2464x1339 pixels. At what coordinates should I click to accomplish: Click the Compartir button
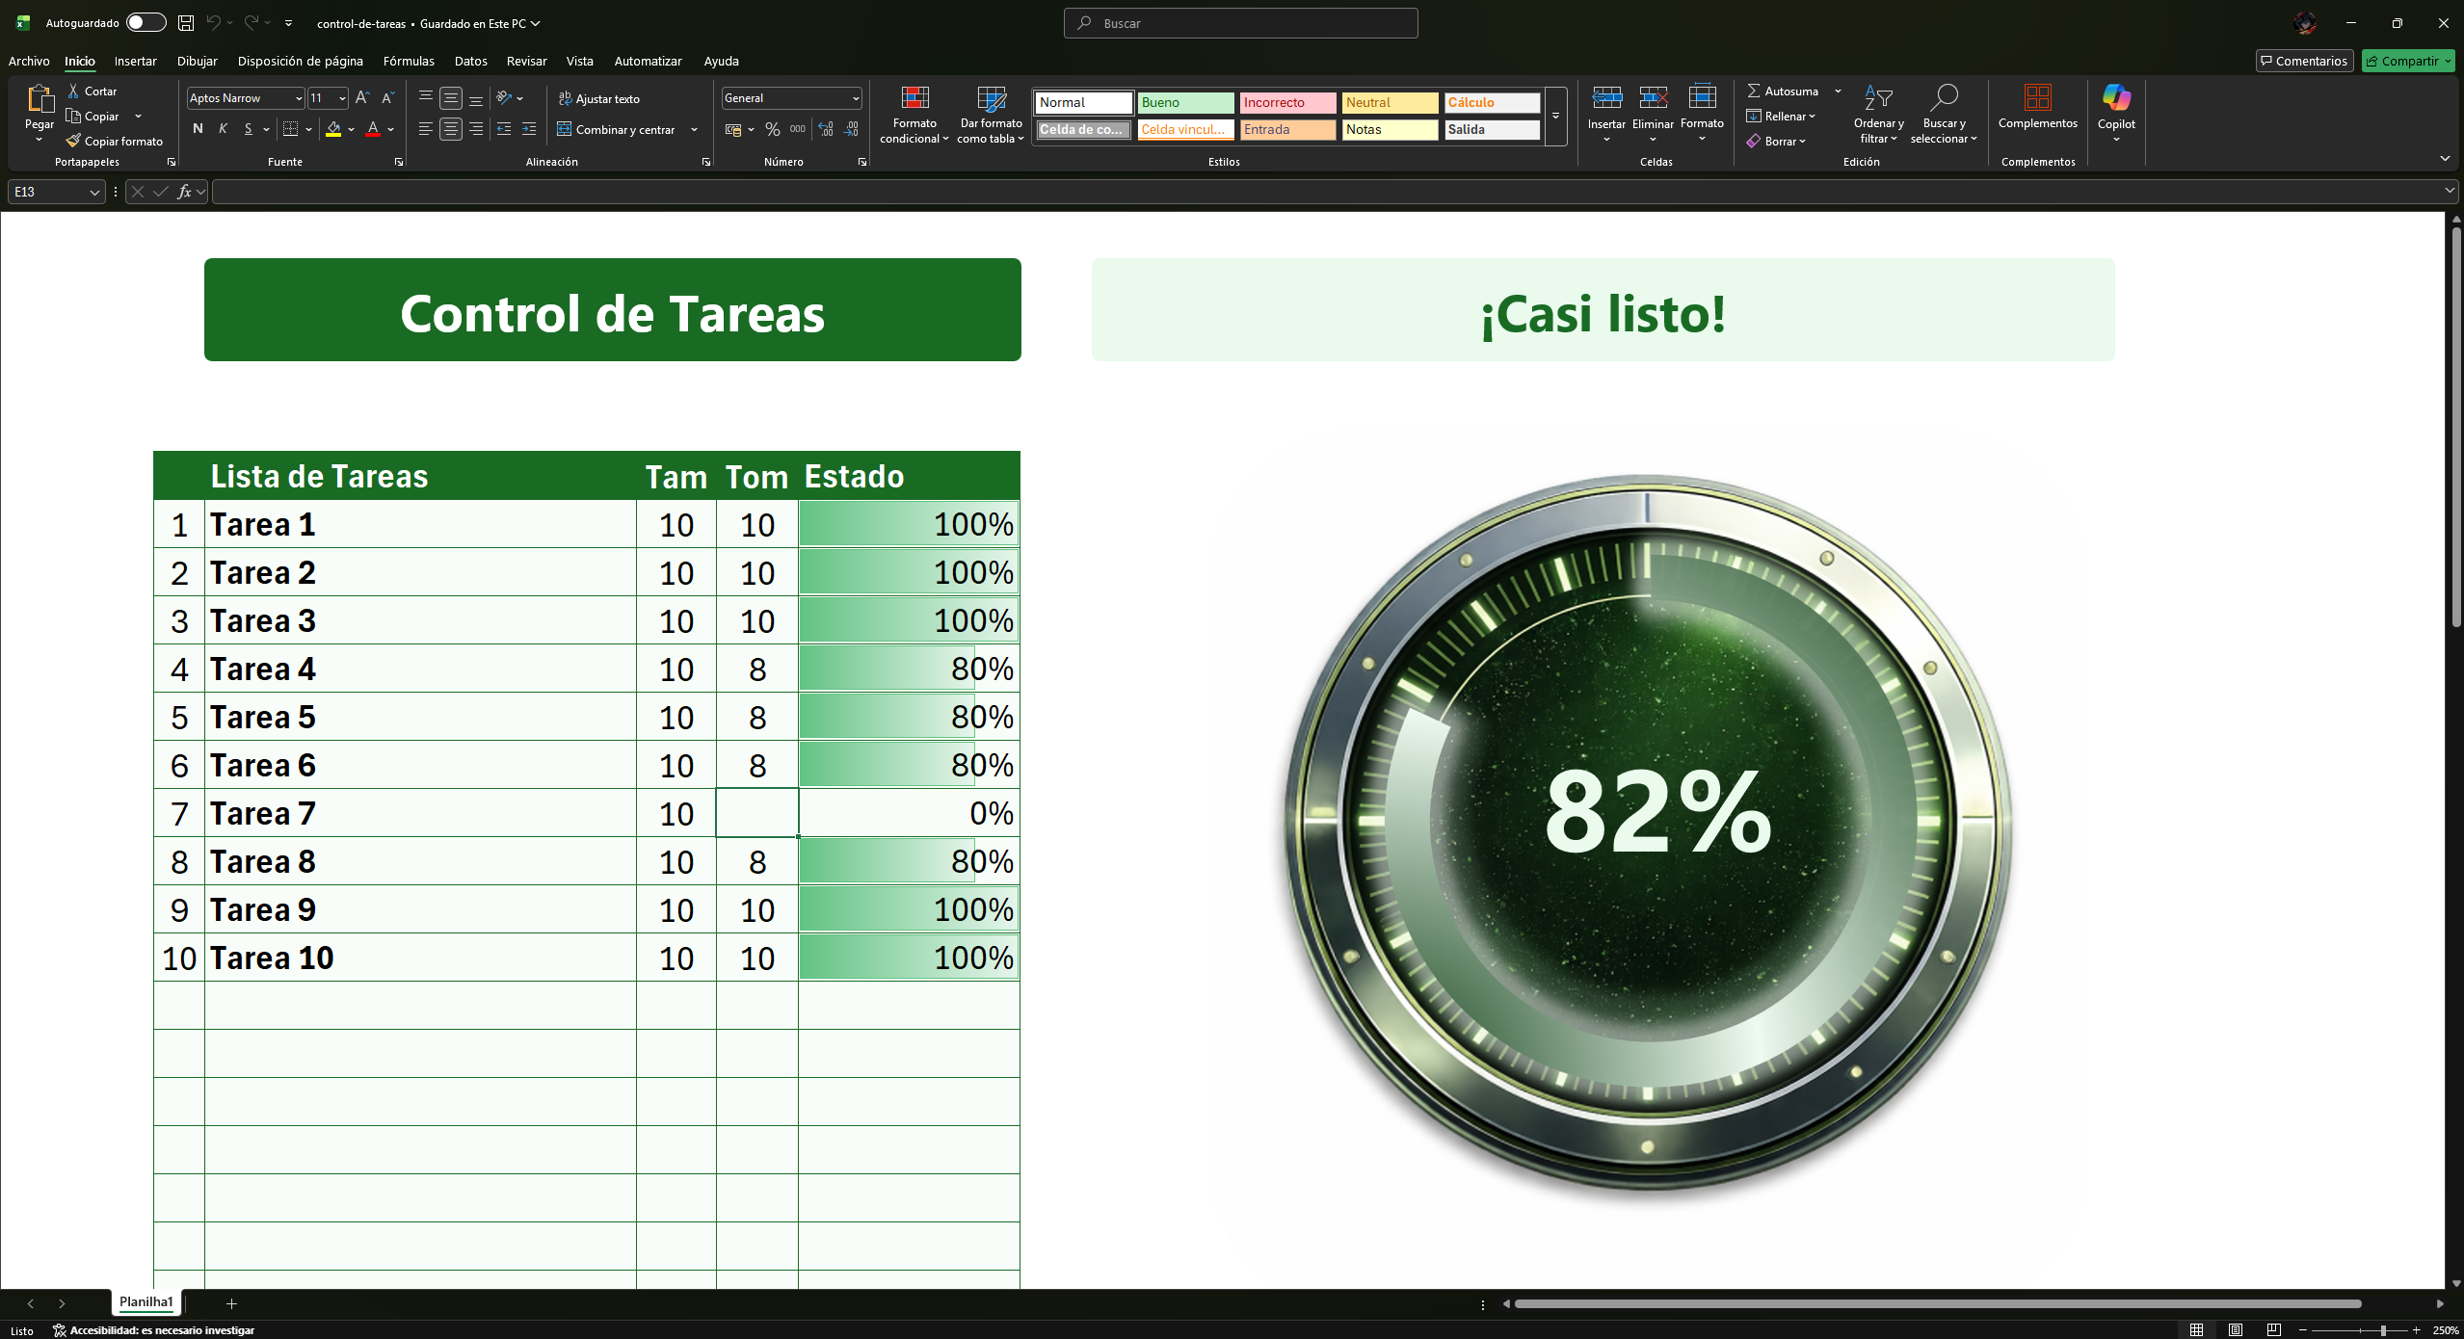[2405, 60]
